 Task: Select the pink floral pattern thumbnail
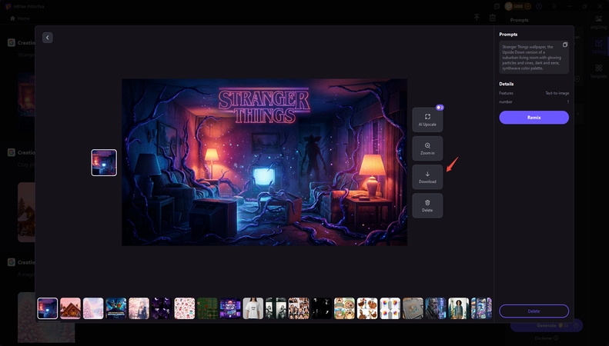[185, 308]
